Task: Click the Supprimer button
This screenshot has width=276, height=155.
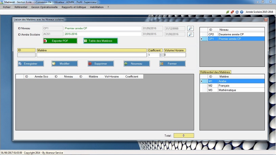Action: click(x=101, y=64)
